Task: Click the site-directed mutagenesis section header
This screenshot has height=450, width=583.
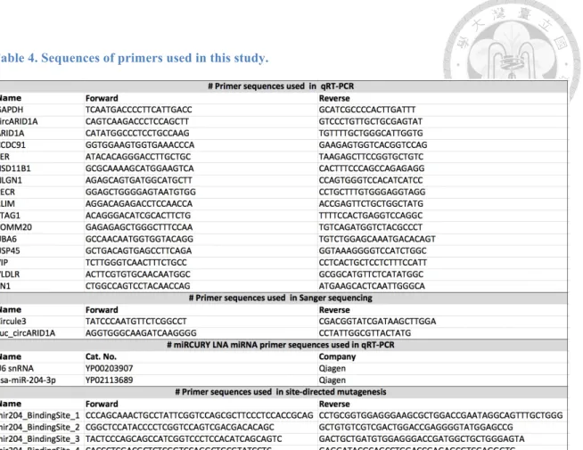Action: point(281,392)
